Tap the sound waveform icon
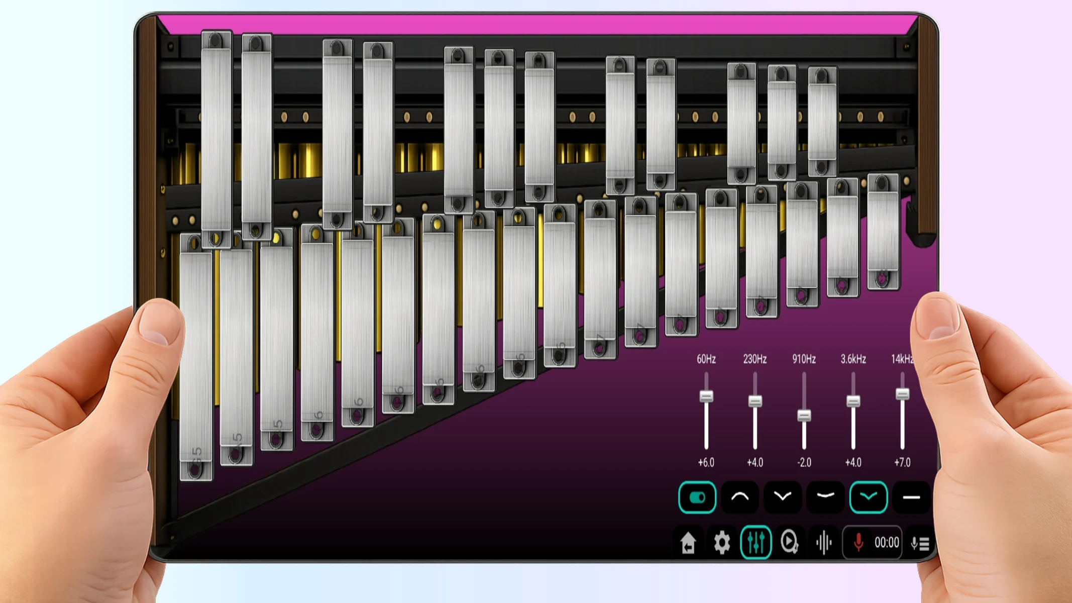The width and height of the screenshot is (1072, 603). pos(824,543)
